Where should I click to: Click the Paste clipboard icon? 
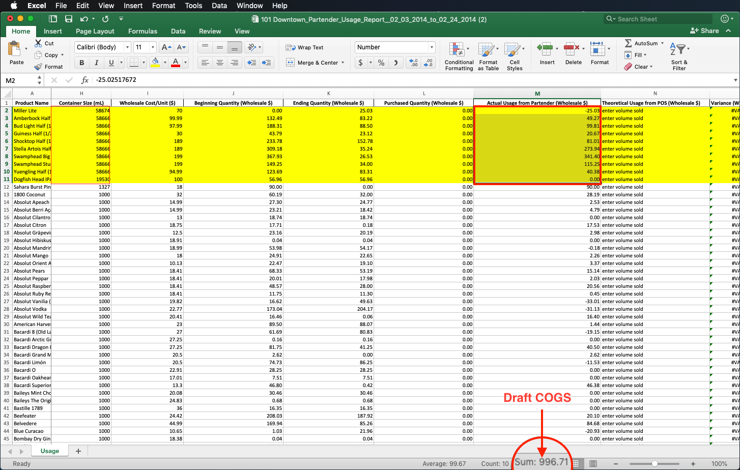[x=14, y=49]
